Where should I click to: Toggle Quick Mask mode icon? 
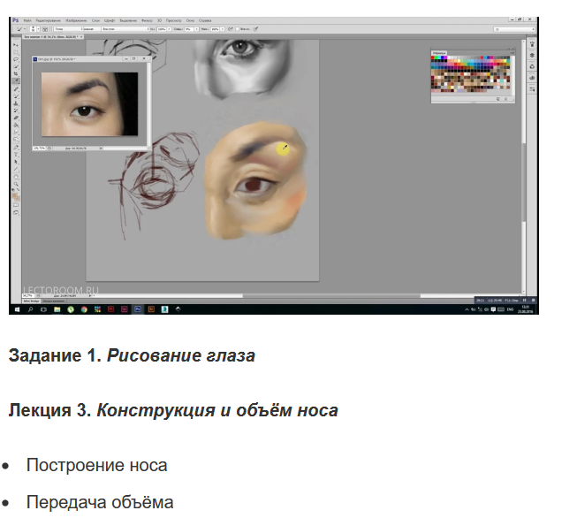(x=16, y=205)
